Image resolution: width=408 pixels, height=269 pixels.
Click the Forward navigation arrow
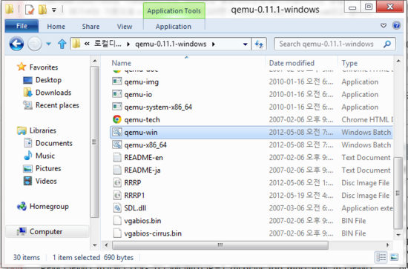[35, 44]
